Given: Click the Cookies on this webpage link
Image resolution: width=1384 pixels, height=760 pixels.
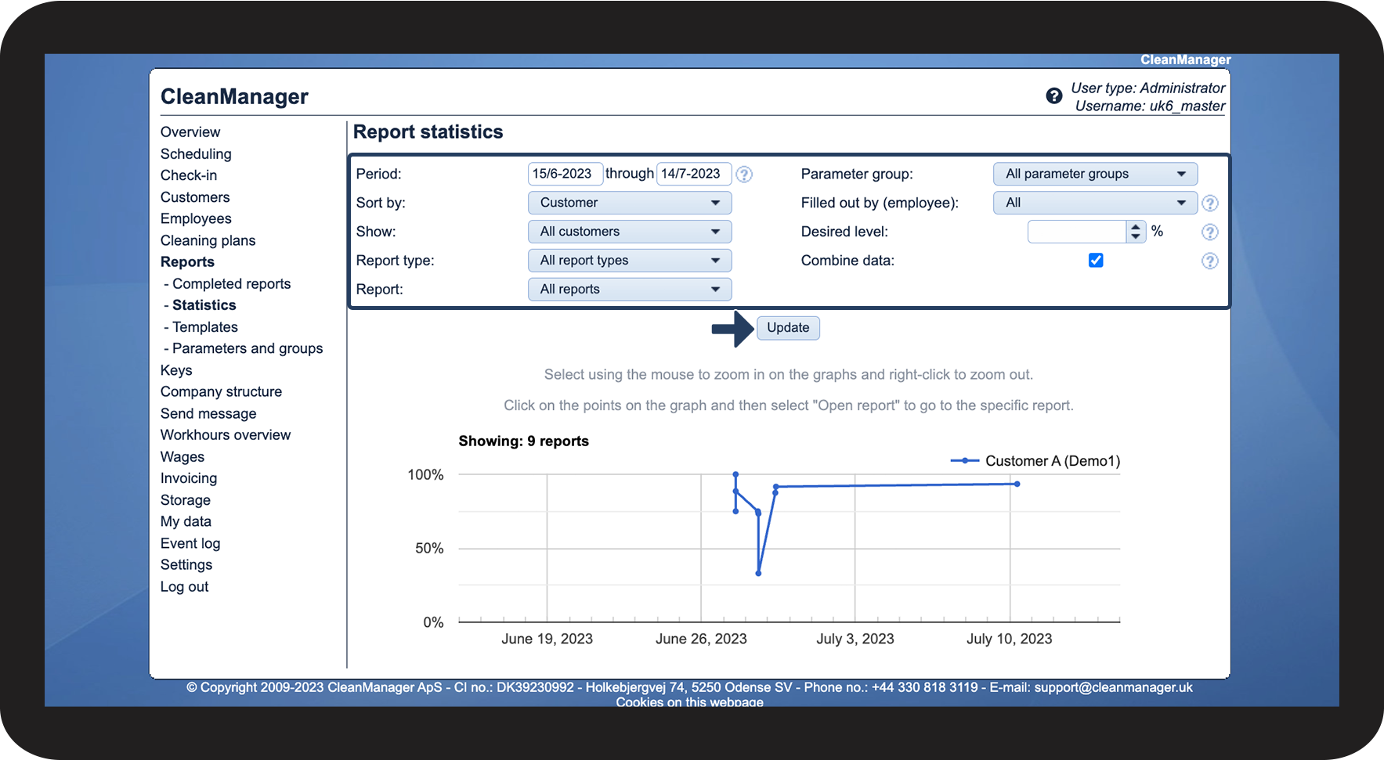Looking at the screenshot, I should tap(689, 702).
